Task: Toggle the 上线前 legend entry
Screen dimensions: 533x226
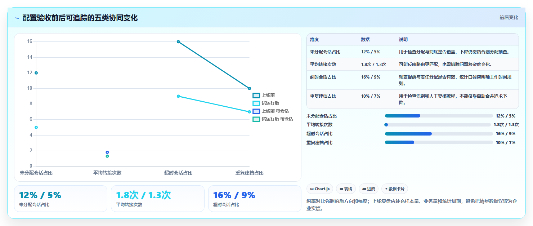Action: click(x=264, y=95)
